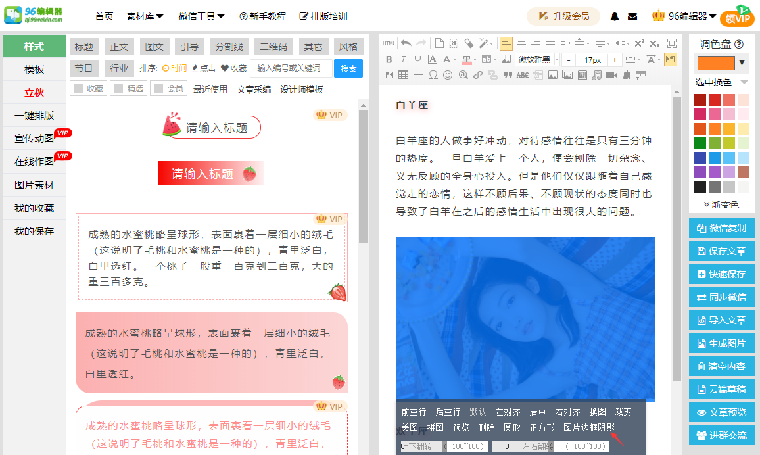
Task: Open the emoticon picker
Action: [x=448, y=75]
